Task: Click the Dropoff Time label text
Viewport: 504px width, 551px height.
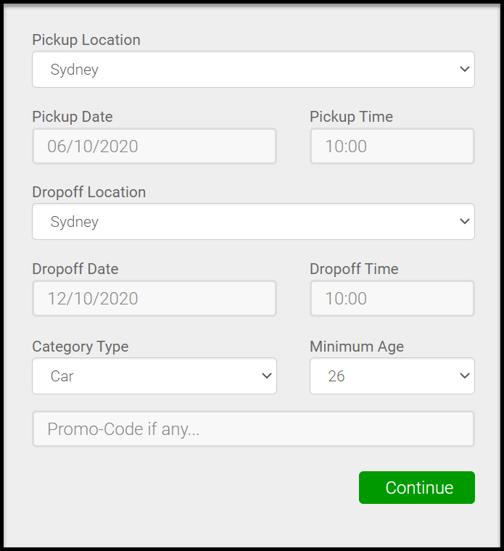Action: (x=354, y=269)
